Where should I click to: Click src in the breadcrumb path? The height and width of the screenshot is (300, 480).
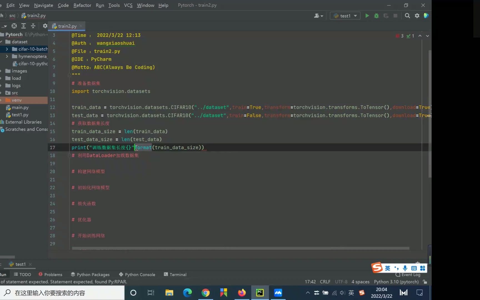(12, 16)
